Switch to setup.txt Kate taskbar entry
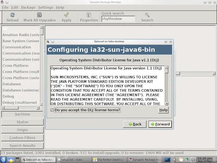This screenshot has width=217, height=163. (74, 160)
